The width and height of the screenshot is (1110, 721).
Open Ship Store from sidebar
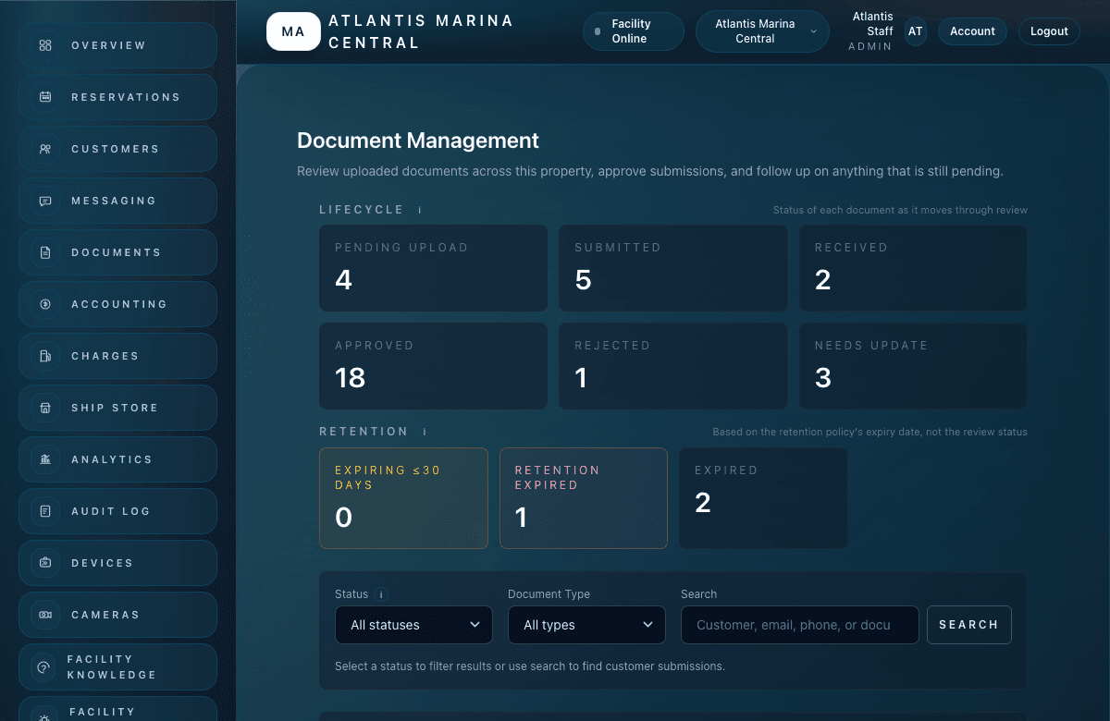[118, 408]
